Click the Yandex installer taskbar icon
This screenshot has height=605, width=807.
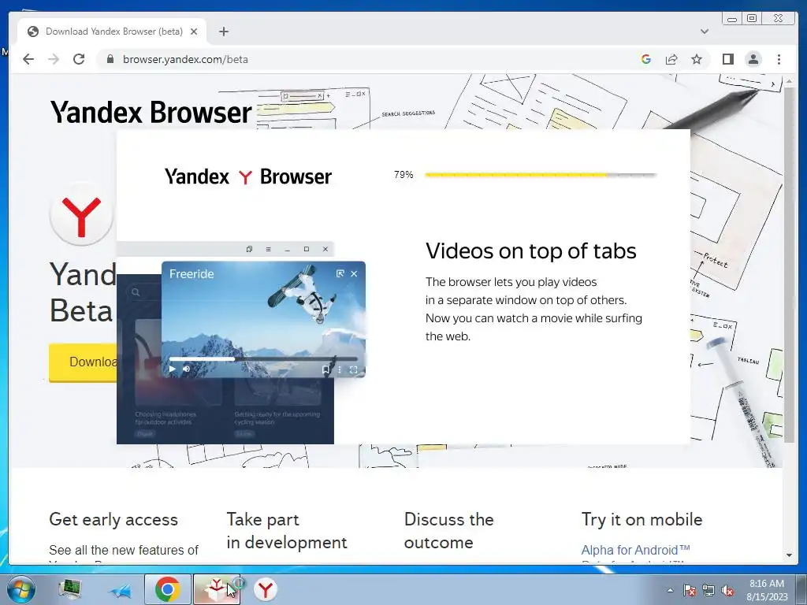pos(218,589)
